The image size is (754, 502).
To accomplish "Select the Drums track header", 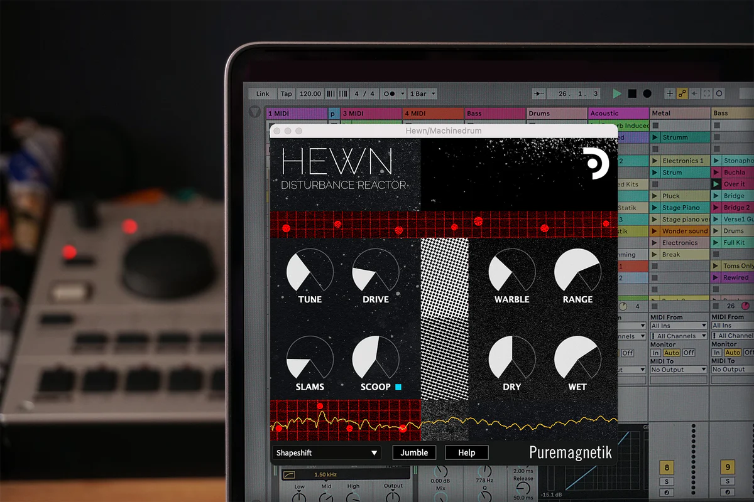I will [x=557, y=114].
